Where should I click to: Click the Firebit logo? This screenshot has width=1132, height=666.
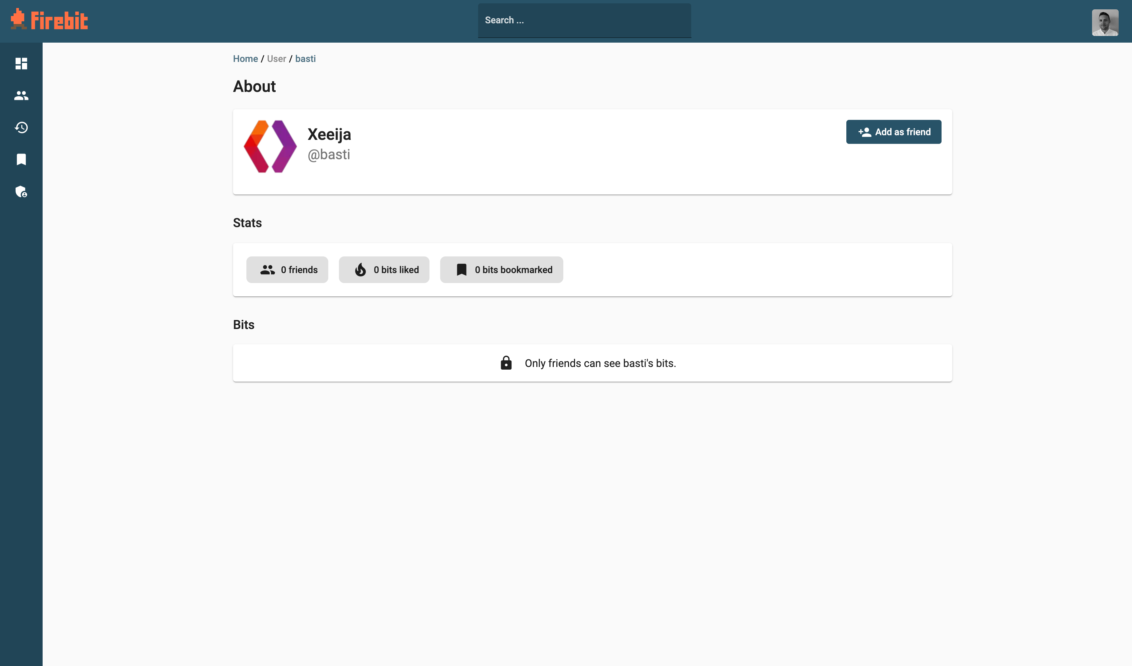click(x=49, y=20)
